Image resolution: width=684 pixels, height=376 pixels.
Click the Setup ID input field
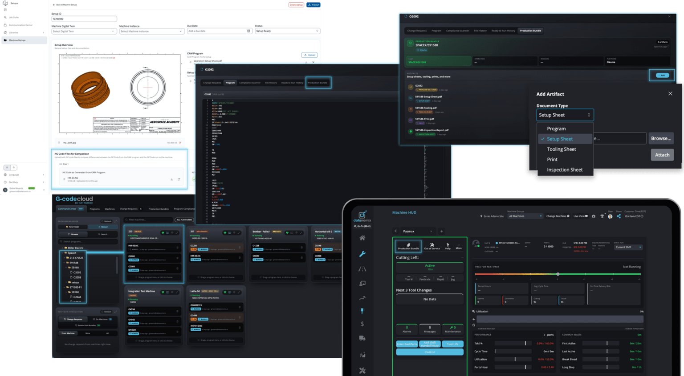[84, 19]
